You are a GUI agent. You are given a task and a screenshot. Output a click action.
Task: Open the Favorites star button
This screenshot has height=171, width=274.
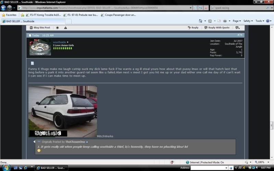click(9, 15)
